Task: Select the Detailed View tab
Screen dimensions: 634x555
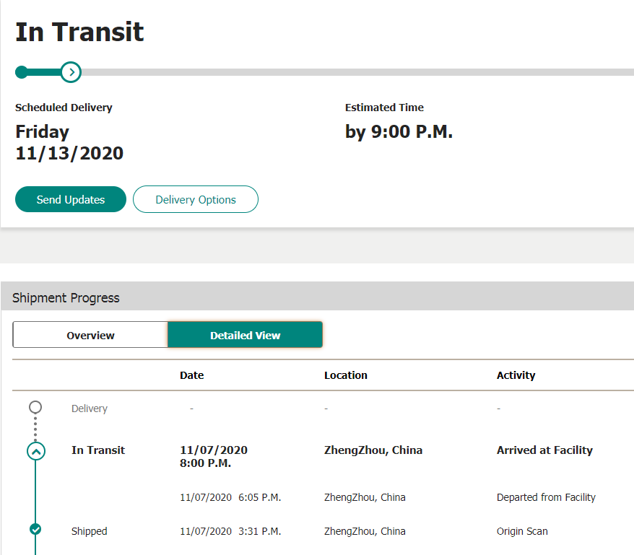Action: pyautogui.click(x=245, y=335)
